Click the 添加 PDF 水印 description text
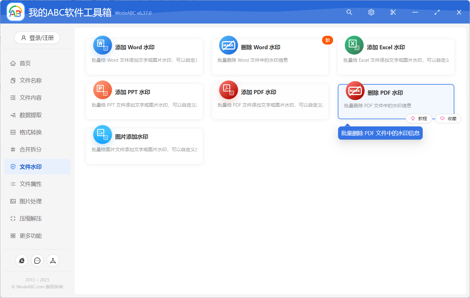470x298 pixels. (x=270, y=105)
